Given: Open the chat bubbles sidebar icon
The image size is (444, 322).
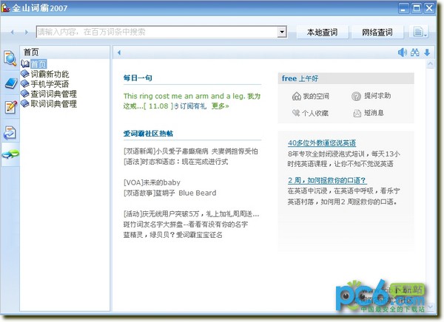Looking at the screenshot, I should pos(10,154).
